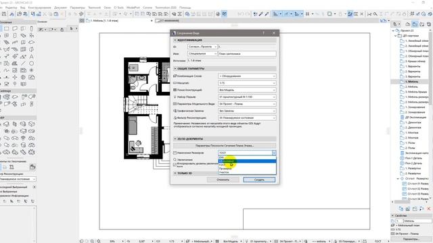Image resolution: width=433 pixels, height=243 pixels.
Task: Toggle the ignore zoom level checkbox
Action: pos(175,165)
